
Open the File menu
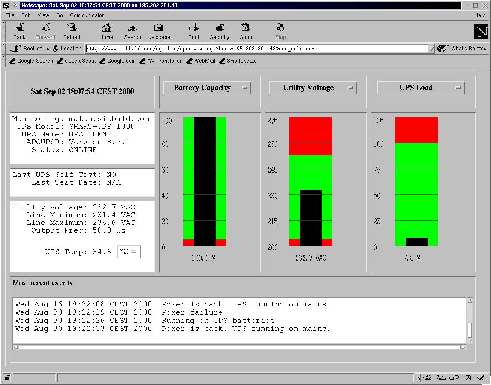tap(10, 15)
